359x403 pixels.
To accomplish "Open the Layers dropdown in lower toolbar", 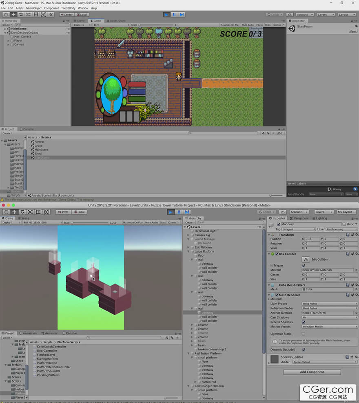I will 324,212.
